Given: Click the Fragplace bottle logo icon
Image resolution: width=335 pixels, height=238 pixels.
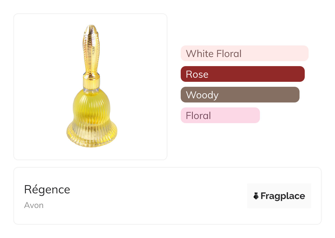Looking at the screenshot, I should click(x=256, y=196).
